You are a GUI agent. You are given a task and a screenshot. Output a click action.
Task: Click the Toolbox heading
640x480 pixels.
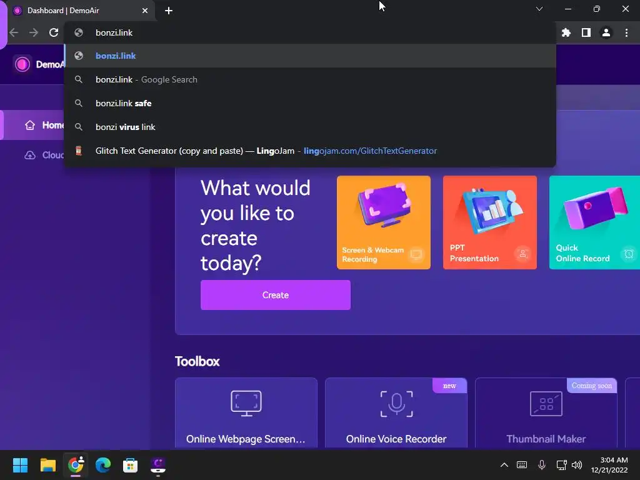(x=197, y=361)
